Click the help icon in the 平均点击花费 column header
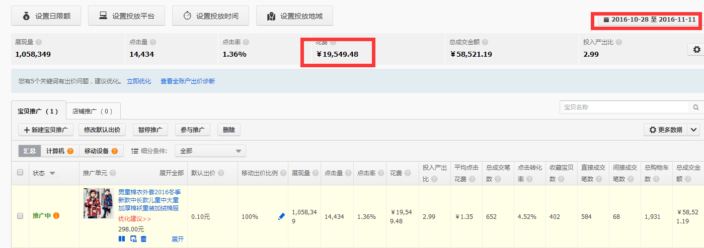 pyautogui.click(x=472, y=179)
